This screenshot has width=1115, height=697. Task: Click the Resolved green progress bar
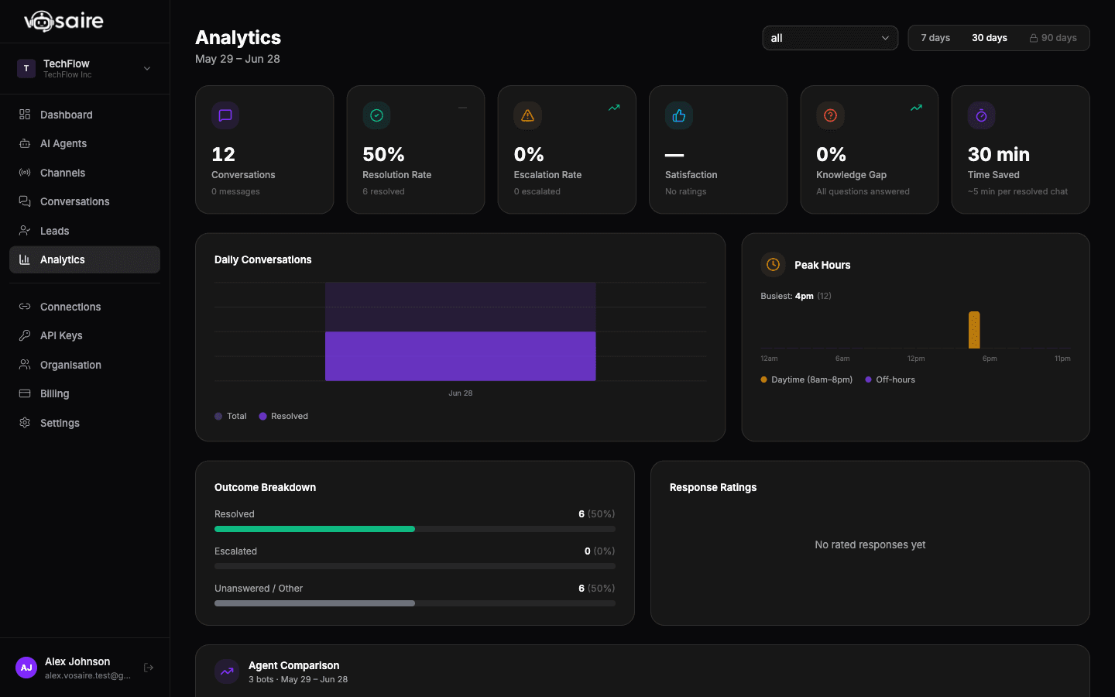click(314, 529)
